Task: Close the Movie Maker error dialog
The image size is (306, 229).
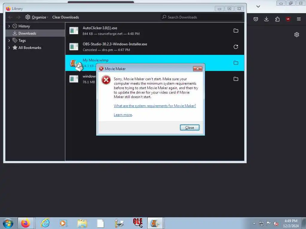Action: coord(189,128)
